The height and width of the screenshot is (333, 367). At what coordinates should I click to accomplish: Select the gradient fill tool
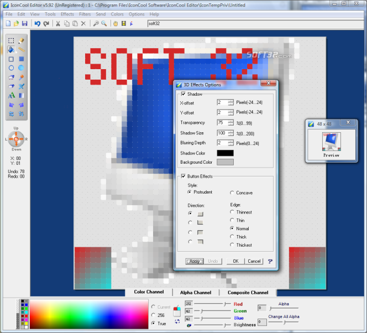click(x=21, y=96)
